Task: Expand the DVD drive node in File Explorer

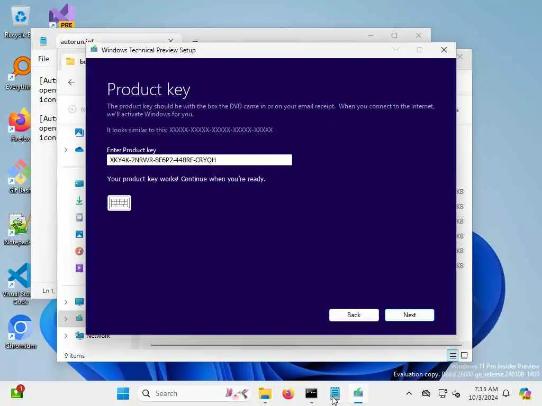Action: (x=66, y=319)
